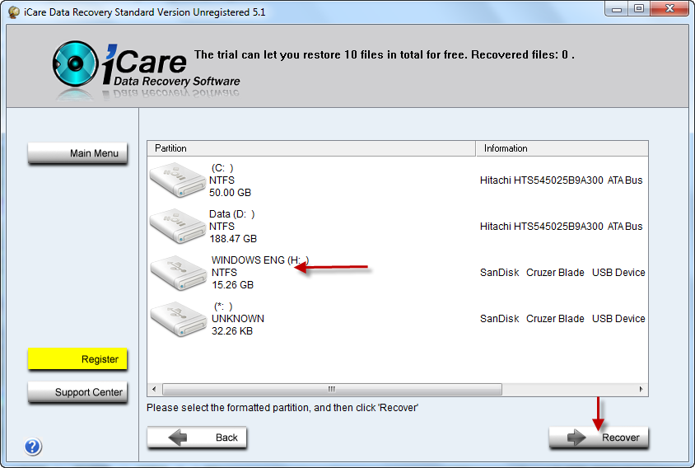The width and height of the screenshot is (695, 468).
Task: Select the WINDOWS ENG (H:) USB drive icon
Action: (178, 273)
